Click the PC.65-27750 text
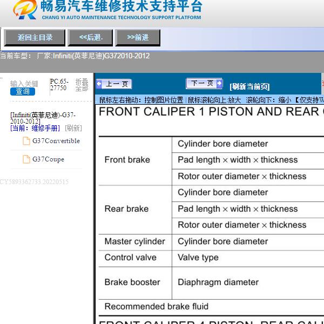Viewport: 324px width, 324px height. [59, 85]
